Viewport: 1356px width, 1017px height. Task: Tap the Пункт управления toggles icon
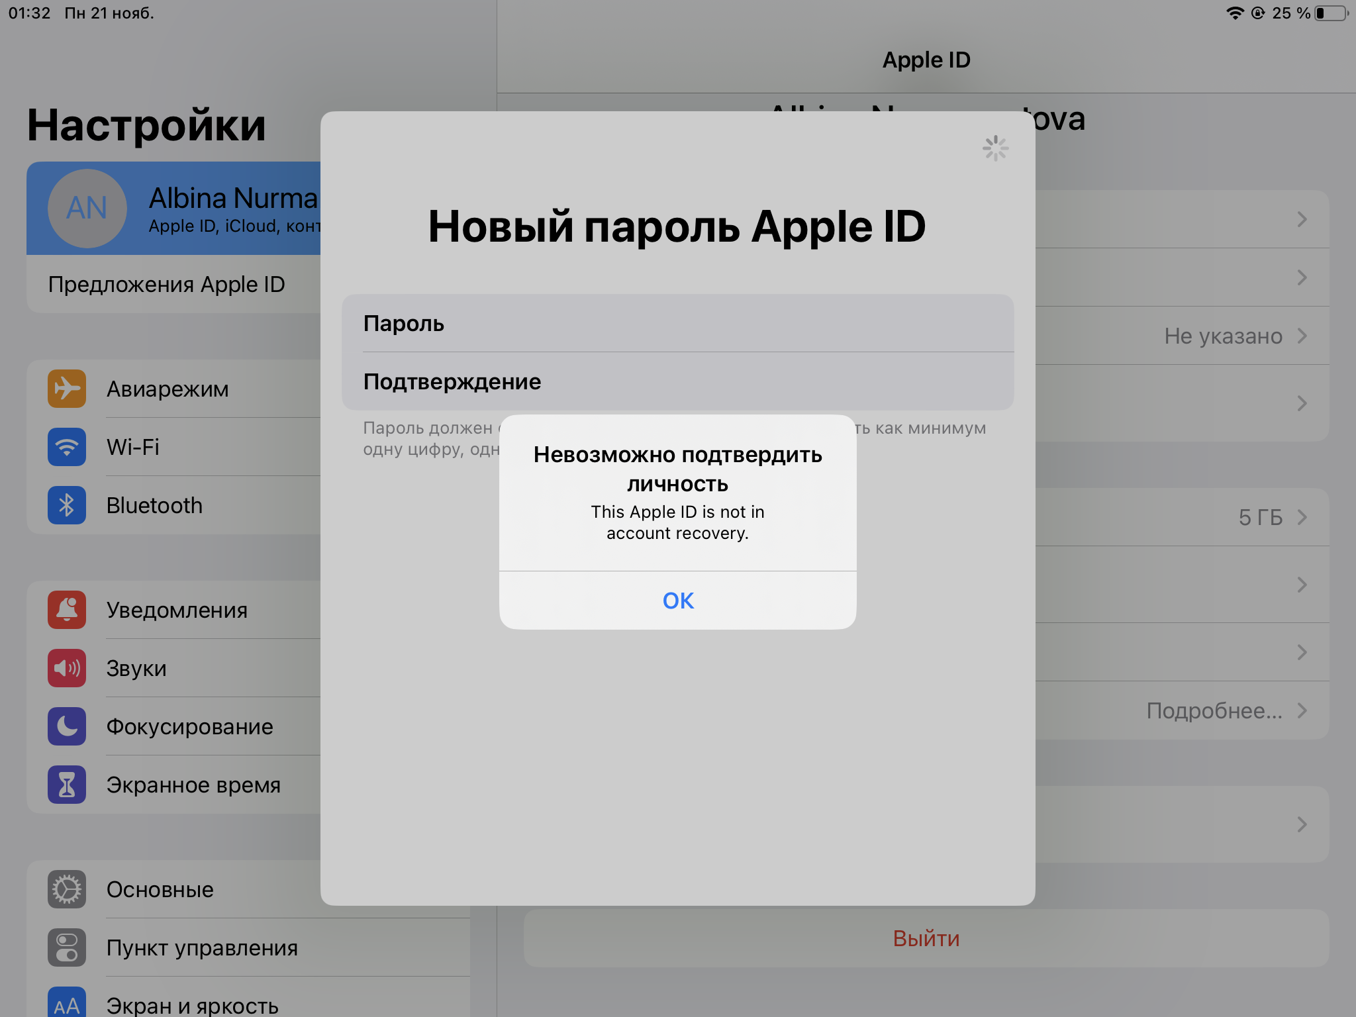[67, 947]
